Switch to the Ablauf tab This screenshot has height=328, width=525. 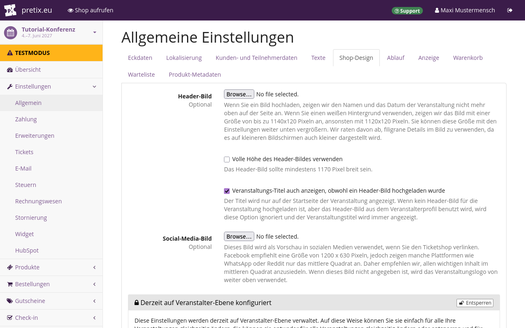(396, 58)
